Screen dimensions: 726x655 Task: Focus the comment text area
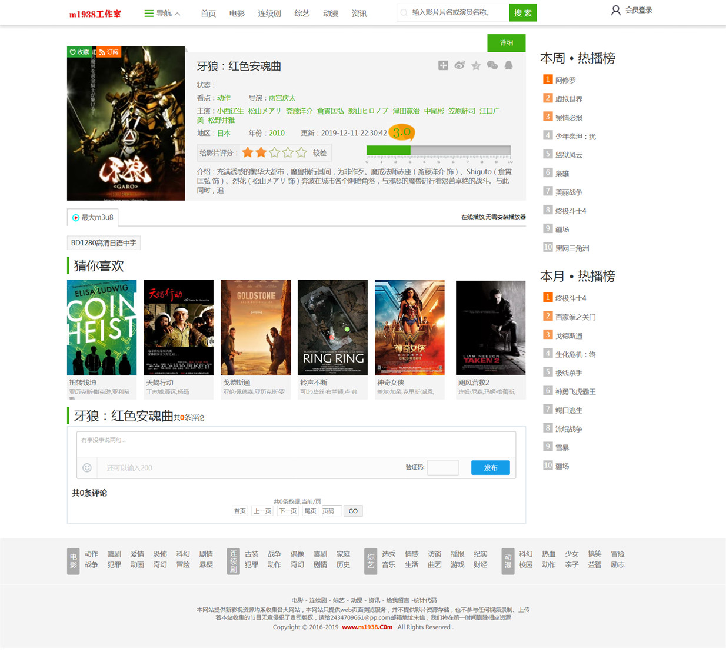point(296,444)
